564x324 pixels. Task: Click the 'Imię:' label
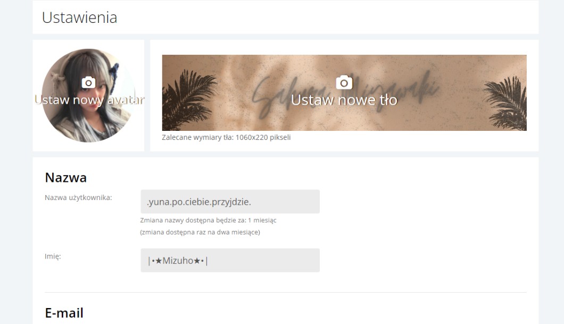pos(53,256)
